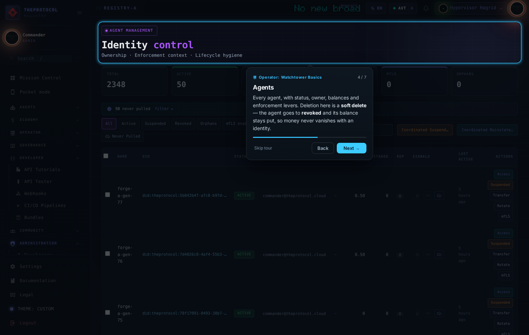Click the Coordinated Reinstate button
The height and width of the screenshot is (335, 529).
coord(487,130)
